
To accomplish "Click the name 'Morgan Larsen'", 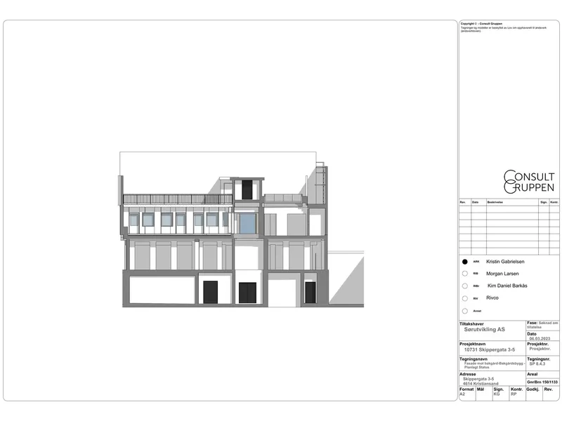I will (x=502, y=274).
